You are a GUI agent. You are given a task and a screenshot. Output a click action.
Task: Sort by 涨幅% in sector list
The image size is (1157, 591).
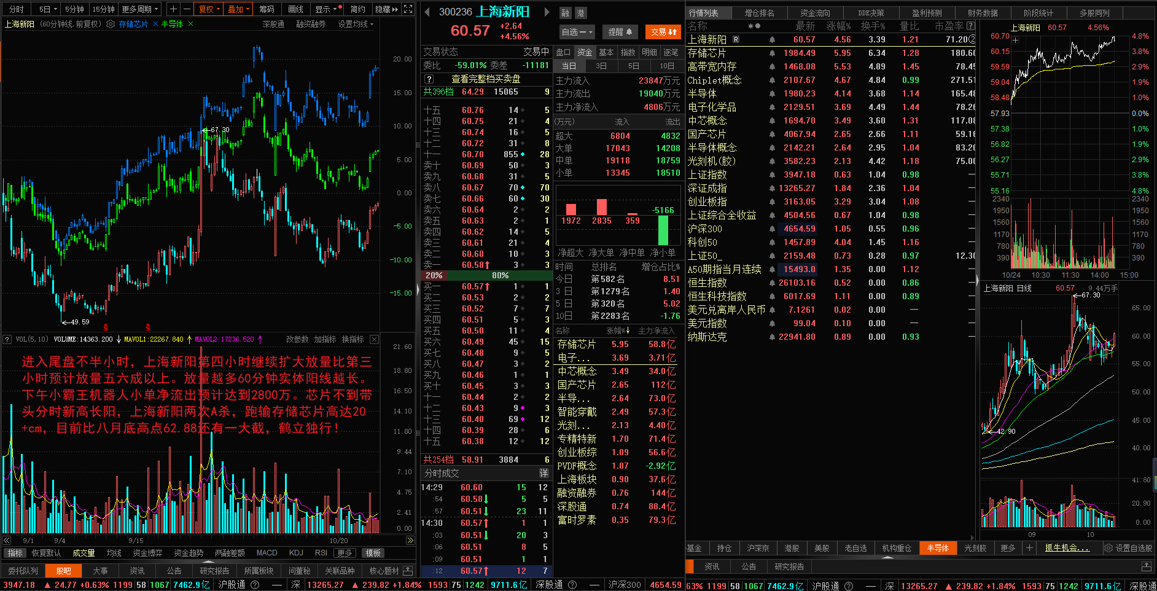[619, 331]
